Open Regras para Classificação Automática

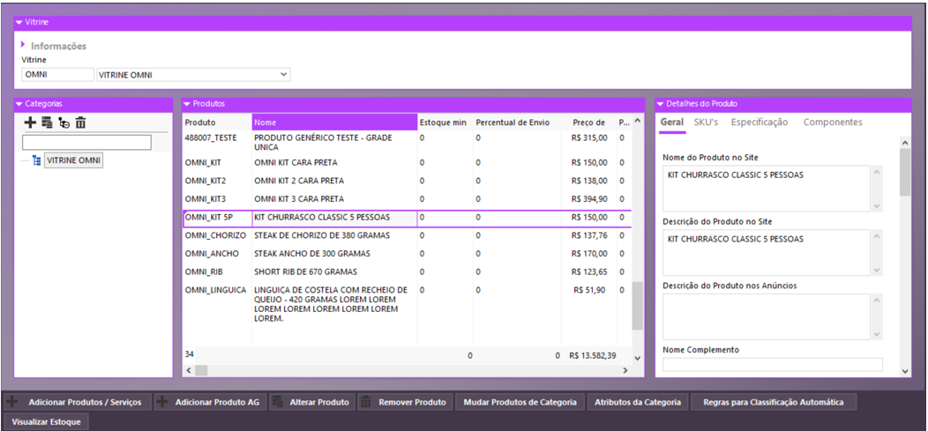(773, 402)
